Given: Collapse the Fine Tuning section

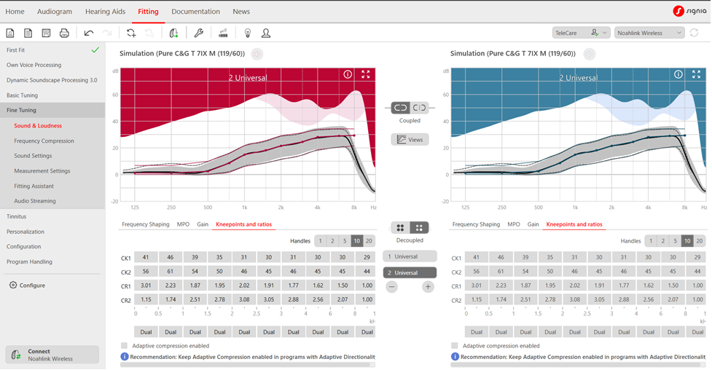Looking at the screenshot, I should pyautogui.click(x=52, y=110).
